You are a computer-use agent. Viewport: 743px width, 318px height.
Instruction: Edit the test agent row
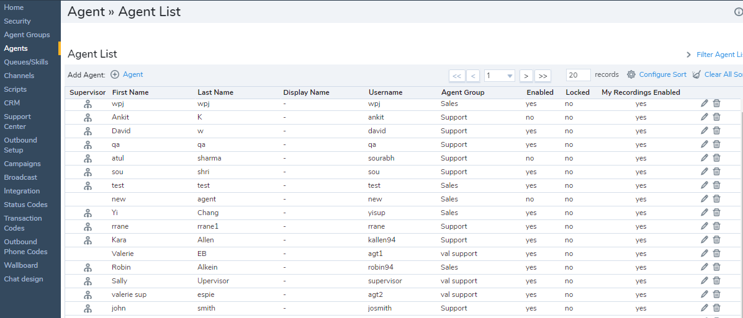click(704, 185)
